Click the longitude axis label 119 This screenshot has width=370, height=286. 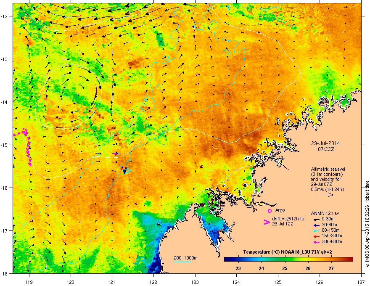pyautogui.click(x=29, y=282)
